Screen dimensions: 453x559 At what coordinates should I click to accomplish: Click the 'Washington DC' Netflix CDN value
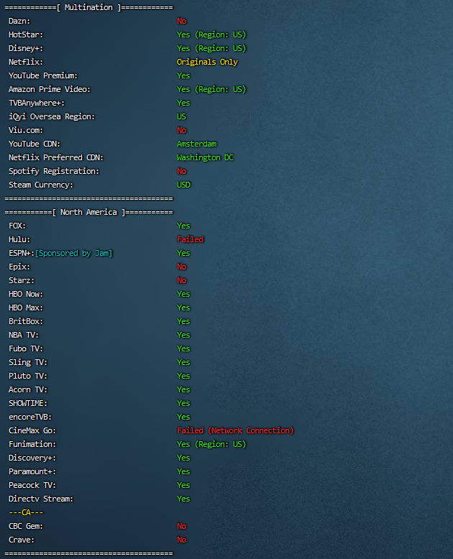(206, 157)
